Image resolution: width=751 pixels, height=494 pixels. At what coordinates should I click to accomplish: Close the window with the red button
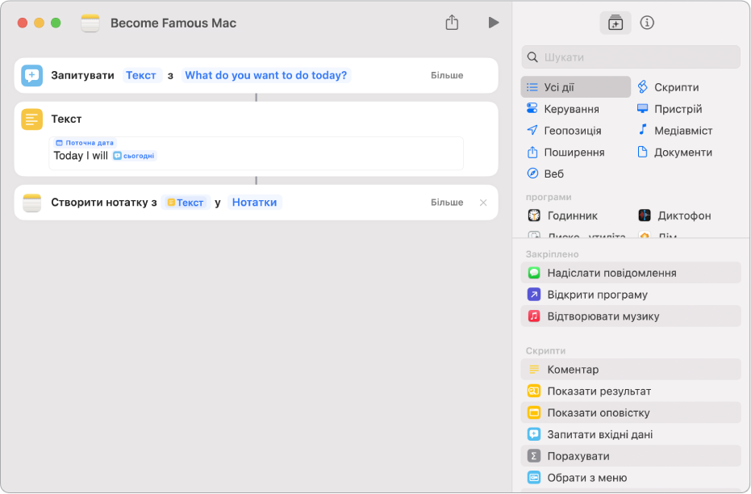(x=23, y=23)
